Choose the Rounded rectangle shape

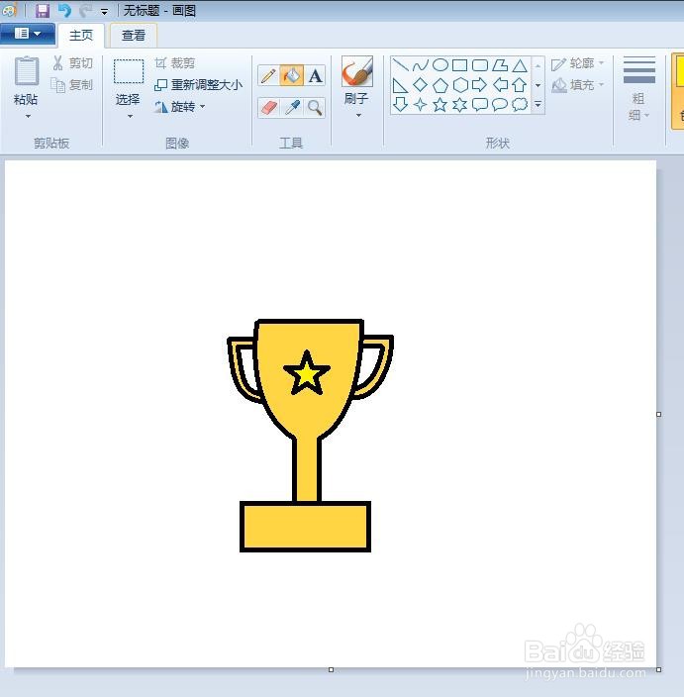[x=479, y=65]
